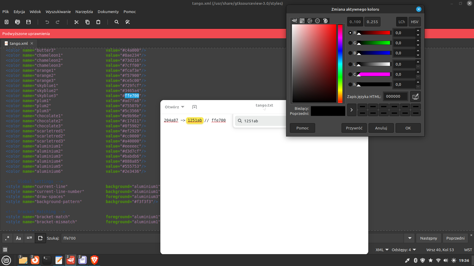This screenshot has width=474, height=266.
Task: Select the G green channel radio button
Action: click(x=350, y=43)
